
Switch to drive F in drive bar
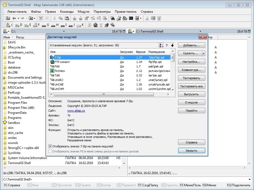pos(37,25)
